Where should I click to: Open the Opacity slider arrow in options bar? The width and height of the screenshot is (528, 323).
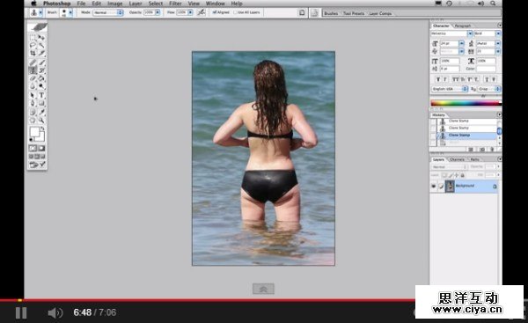coord(158,12)
